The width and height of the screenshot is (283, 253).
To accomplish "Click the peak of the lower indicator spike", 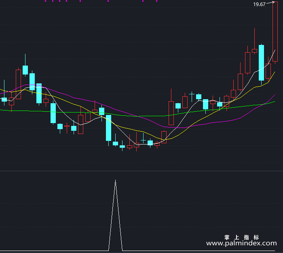I will coord(116,180).
